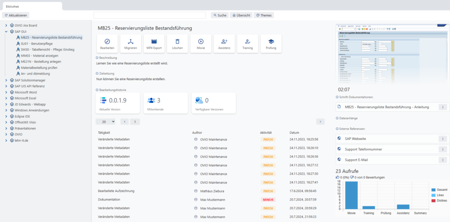
Task: Expand the Microsoft Excel node
Action: pos(6,98)
